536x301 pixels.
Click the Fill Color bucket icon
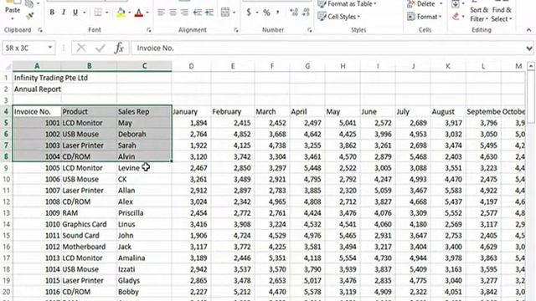click(121, 13)
